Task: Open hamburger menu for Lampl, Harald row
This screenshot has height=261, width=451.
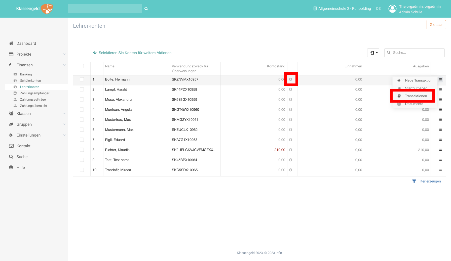Action: pos(440,90)
